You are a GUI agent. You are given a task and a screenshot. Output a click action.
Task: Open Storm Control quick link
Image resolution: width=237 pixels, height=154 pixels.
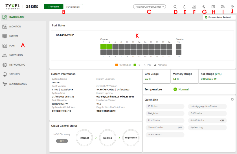[x=165, y=127]
